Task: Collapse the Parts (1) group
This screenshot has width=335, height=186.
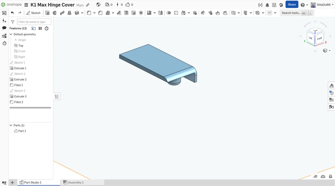Action: 11,125
